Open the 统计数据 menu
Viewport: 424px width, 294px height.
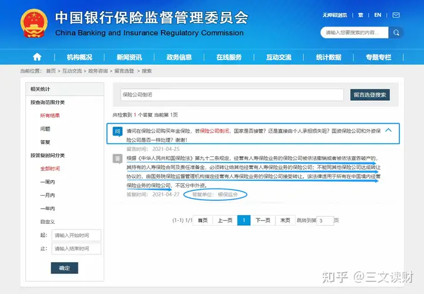coord(329,57)
